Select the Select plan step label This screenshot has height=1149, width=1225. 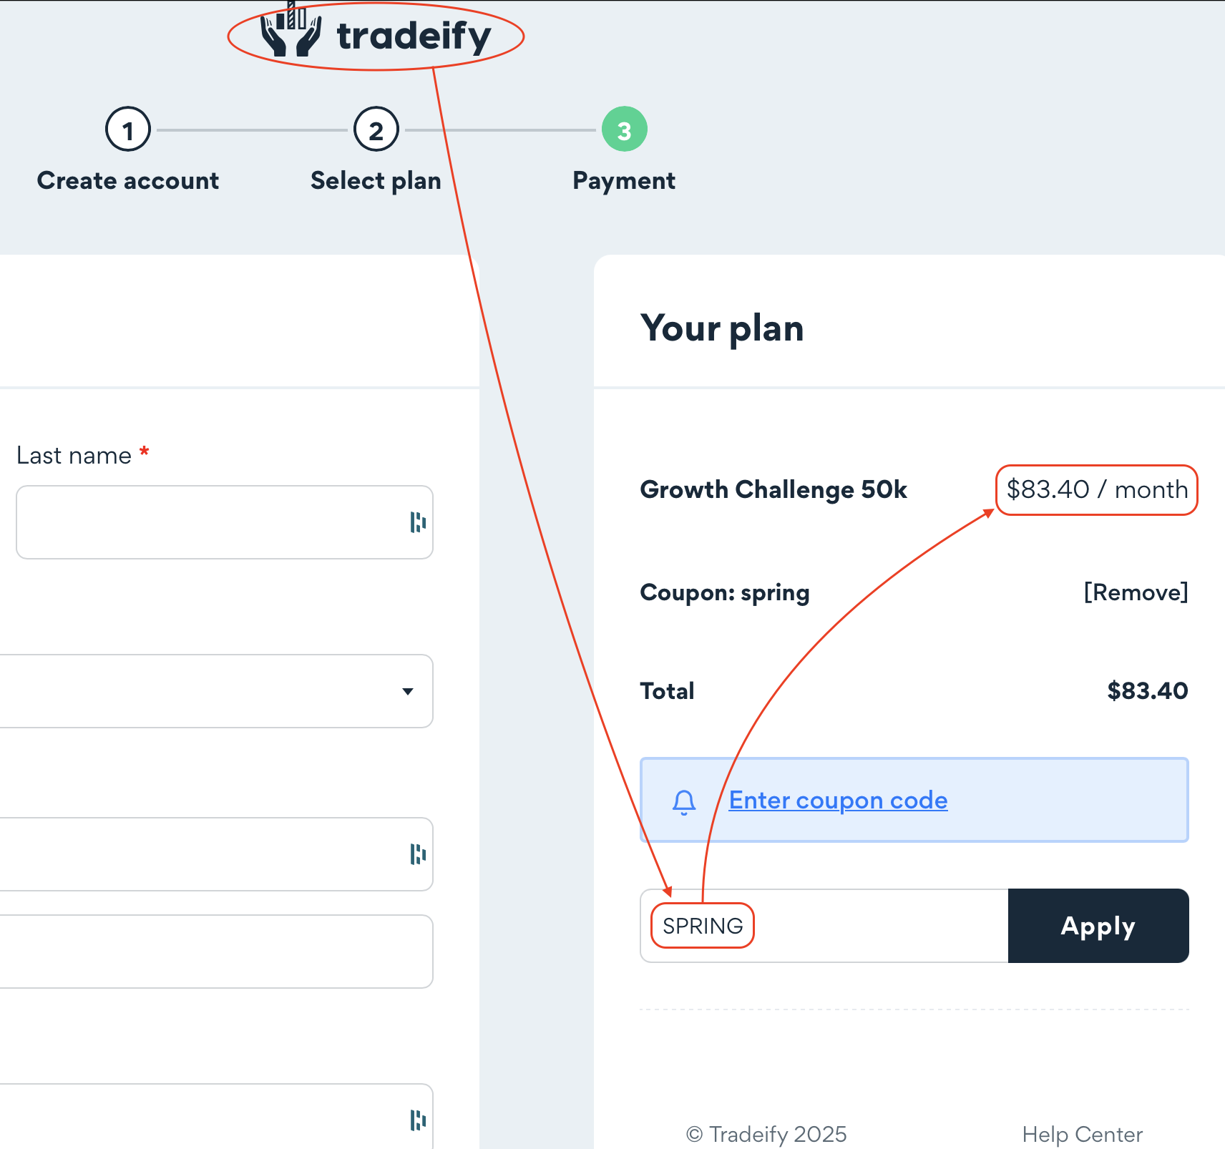pos(376,180)
